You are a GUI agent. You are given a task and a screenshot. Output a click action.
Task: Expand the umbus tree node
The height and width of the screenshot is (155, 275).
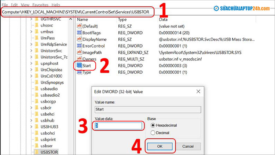[x=31, y=32]
